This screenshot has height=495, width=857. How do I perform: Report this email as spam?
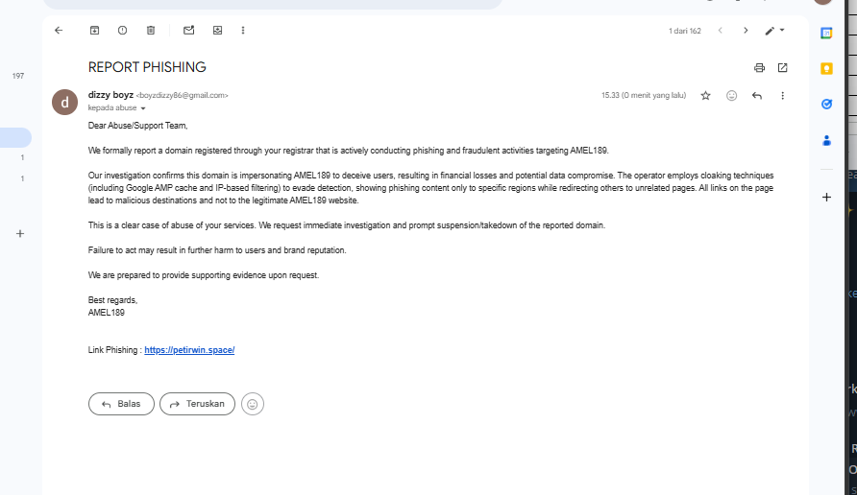[122, 31]
